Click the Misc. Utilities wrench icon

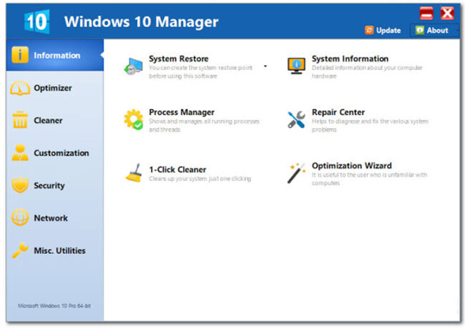20,250
